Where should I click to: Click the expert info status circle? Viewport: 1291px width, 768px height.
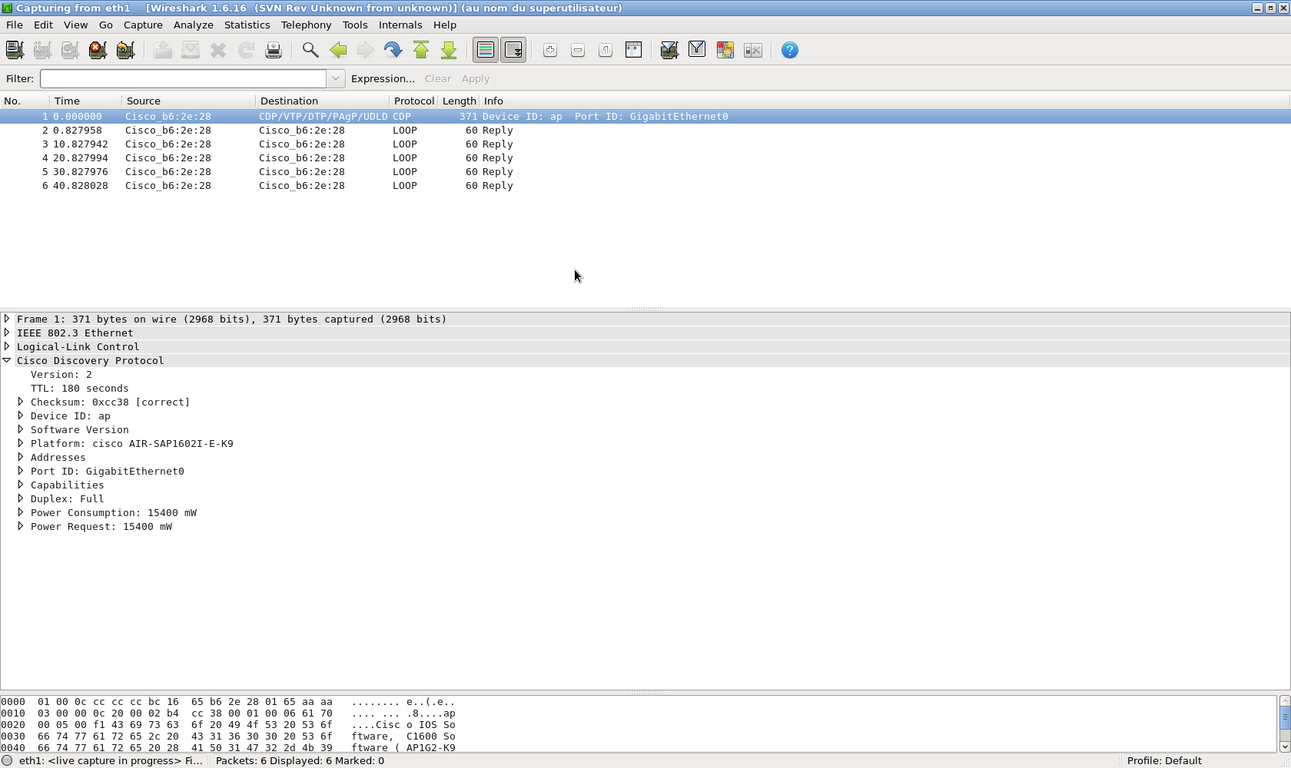click(x=8, y=760)
